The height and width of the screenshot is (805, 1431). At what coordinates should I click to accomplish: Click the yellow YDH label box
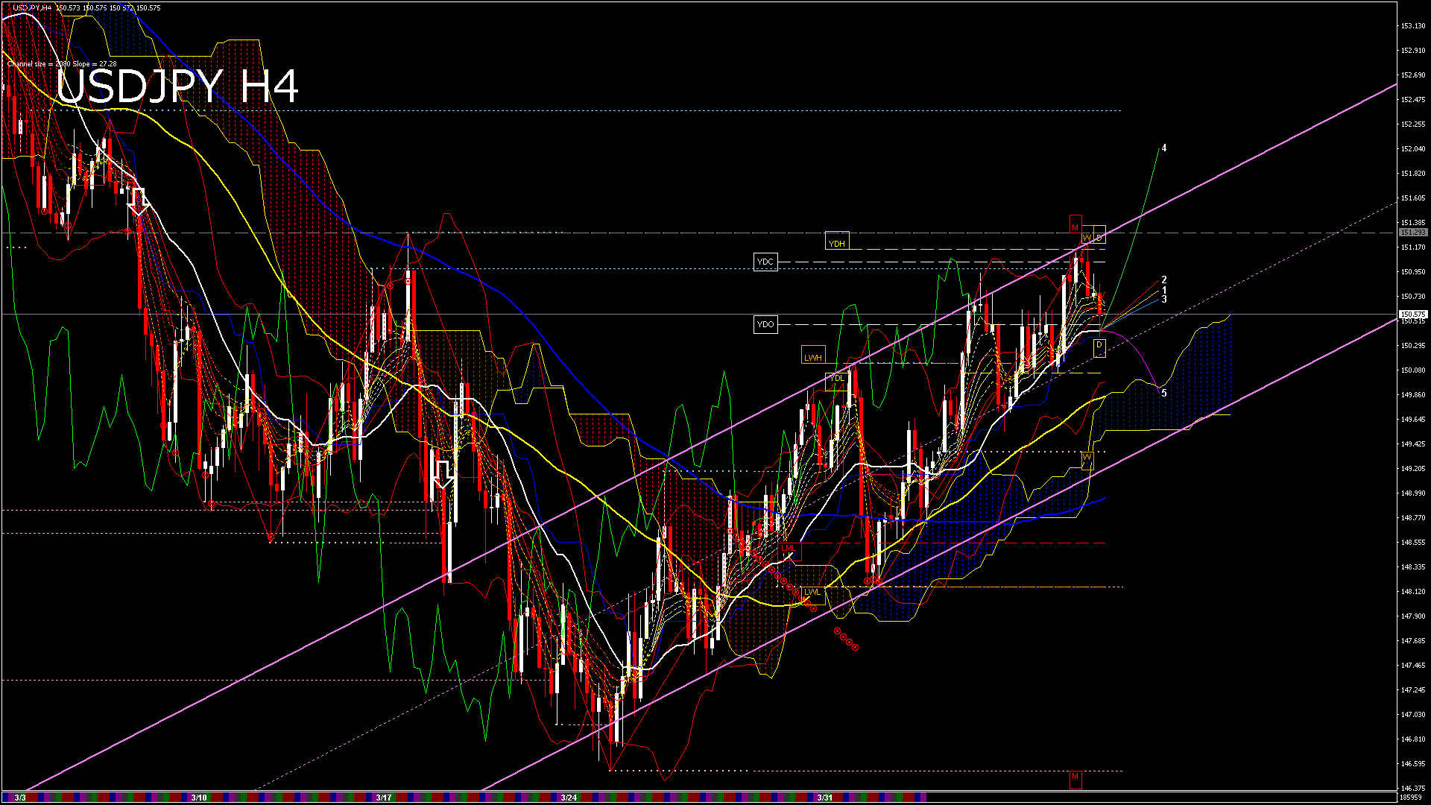[x=837, y=241]
